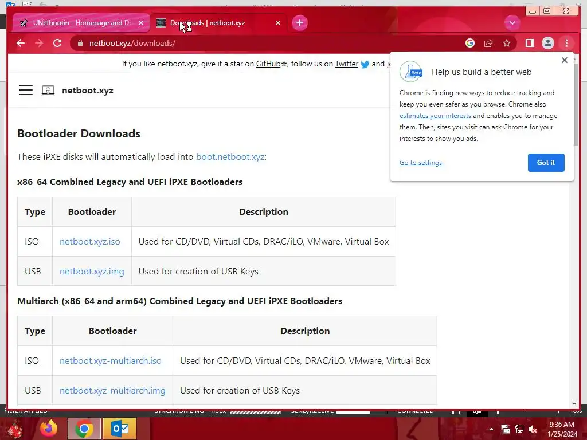Image resolution: width=587 pixels, height=440 pixels.
Task: Open the hamburger navigation menu
Action: (x=26, y=90)
